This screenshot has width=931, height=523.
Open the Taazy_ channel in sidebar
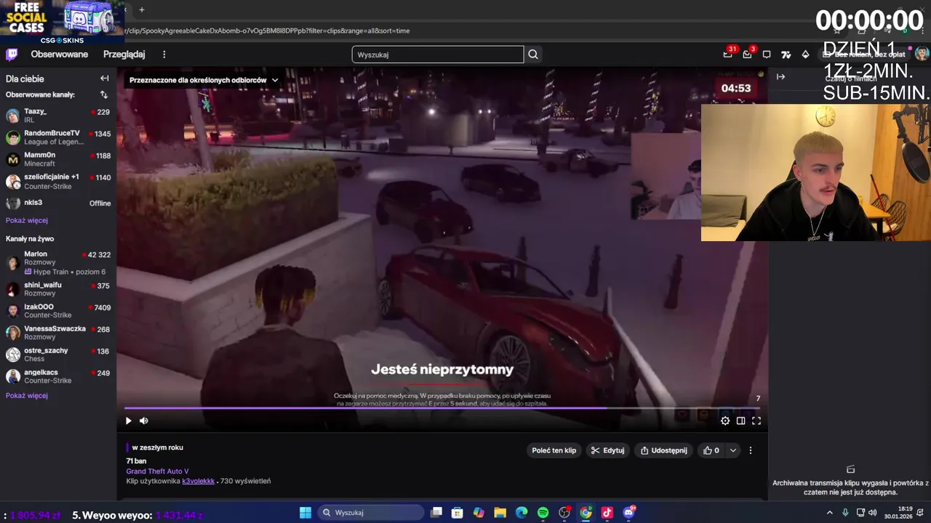58,115
